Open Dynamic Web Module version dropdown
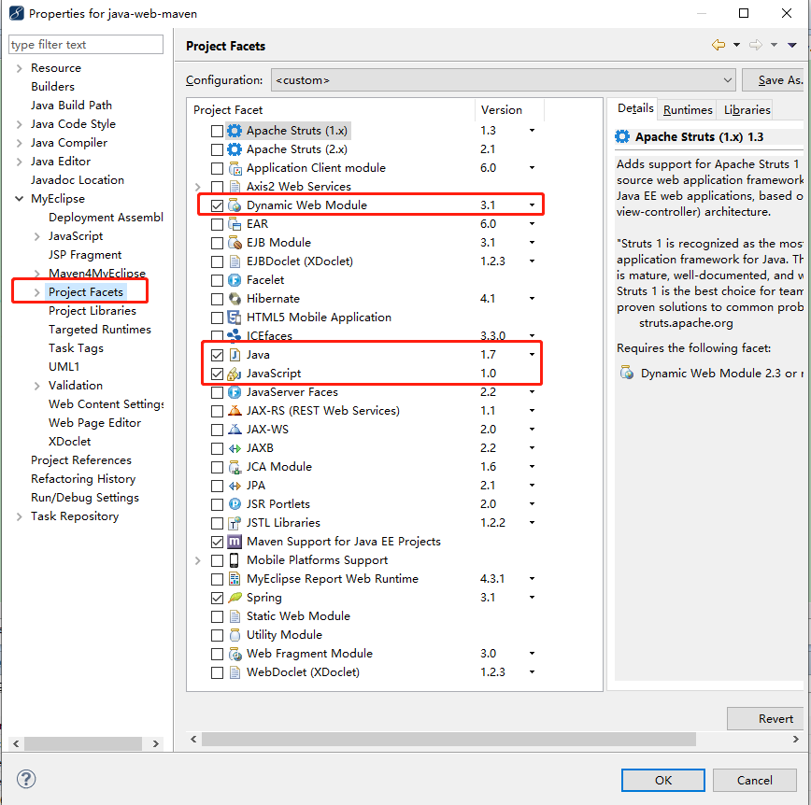Image resolution: width=811 pixels, height=805 pixels. [532, 205]
